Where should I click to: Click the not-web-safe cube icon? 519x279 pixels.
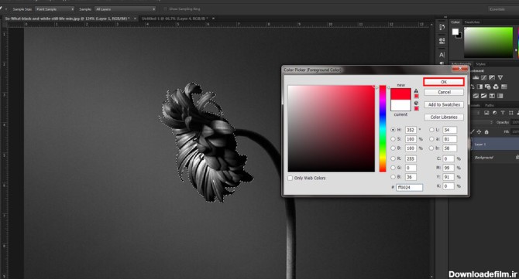[416, 104]
